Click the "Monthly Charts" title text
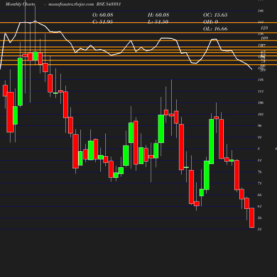Screen dimensions: 277x277 pyautogui.click(x=20, y=4)
